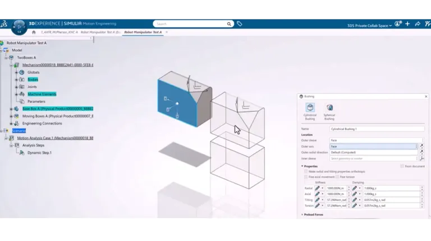Open the 3DEXPERIENCE compass
431x241 pixels.
(19, 27)
